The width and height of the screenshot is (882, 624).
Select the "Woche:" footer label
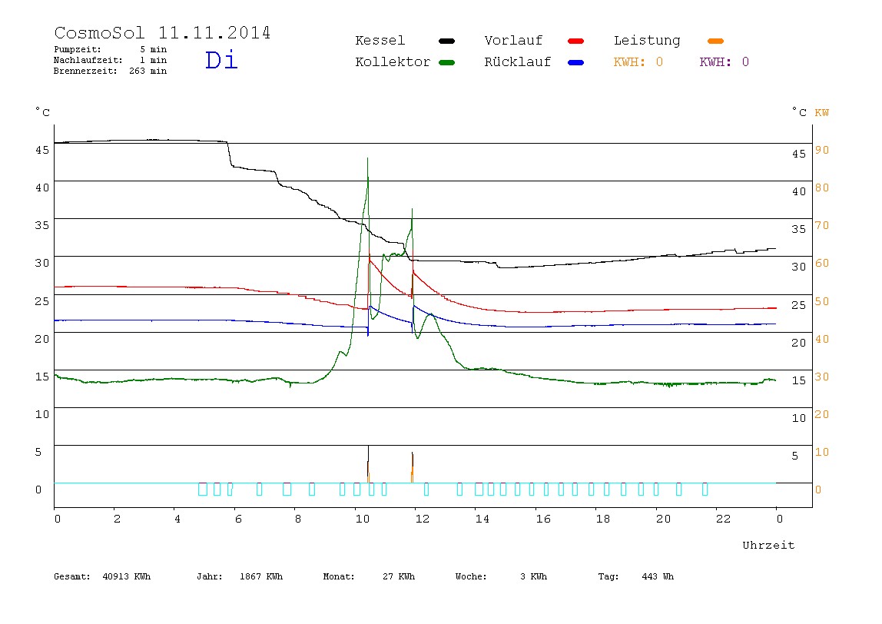click(471, 576)
